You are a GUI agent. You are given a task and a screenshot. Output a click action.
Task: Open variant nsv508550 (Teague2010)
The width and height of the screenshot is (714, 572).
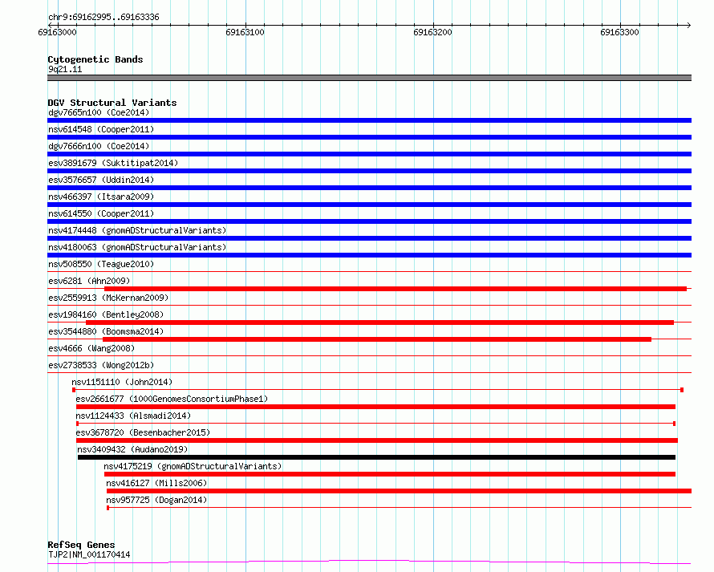click(101, 264)
